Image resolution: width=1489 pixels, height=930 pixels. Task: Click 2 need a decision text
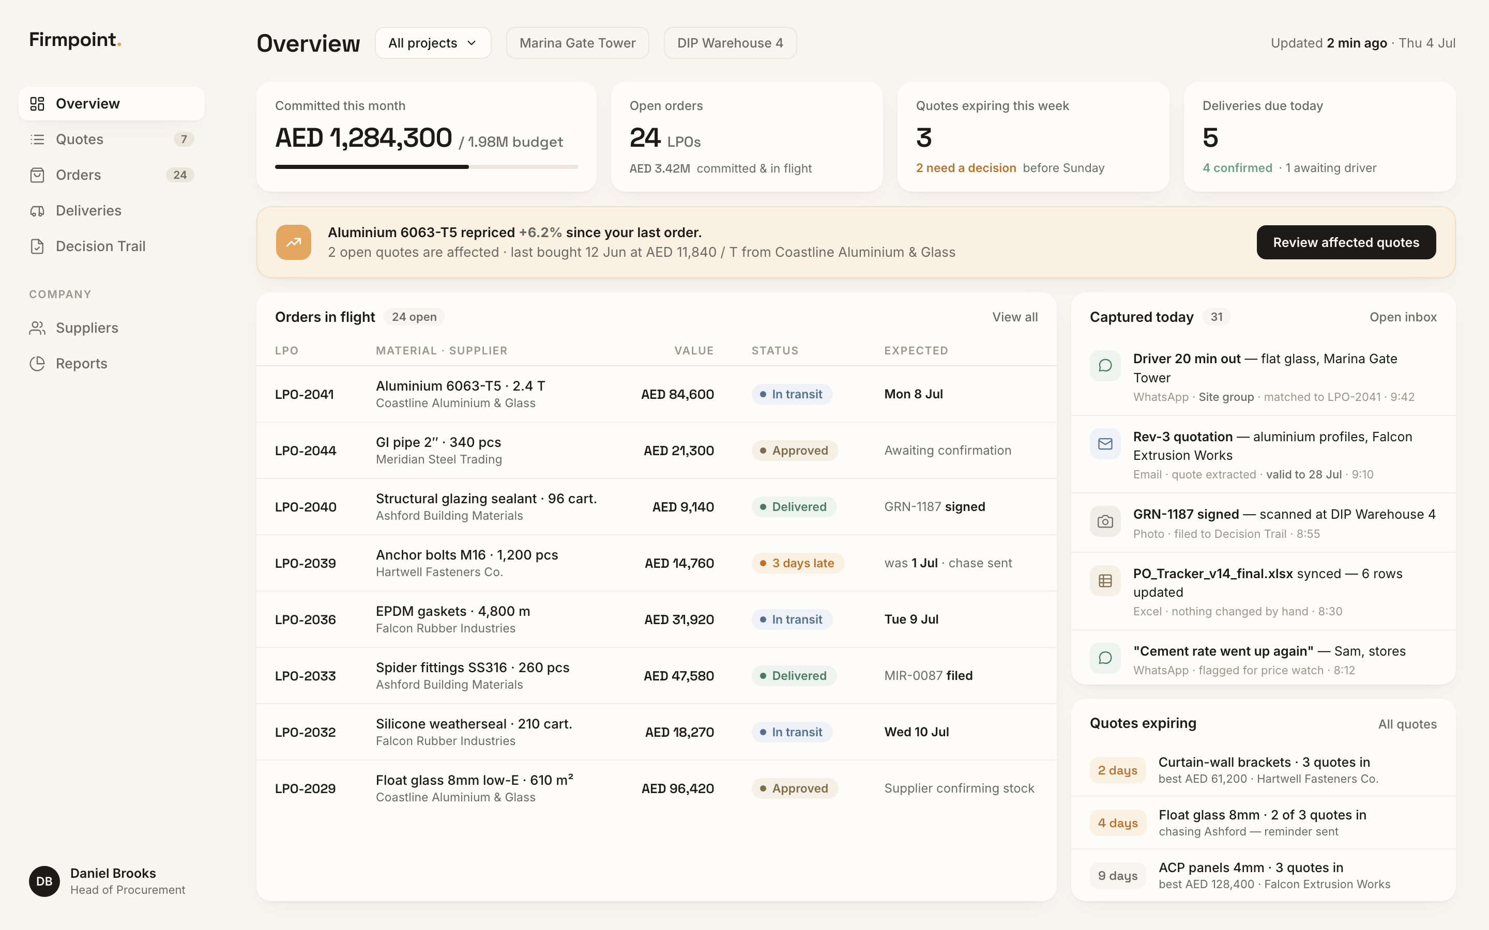(x=966, y=168)
